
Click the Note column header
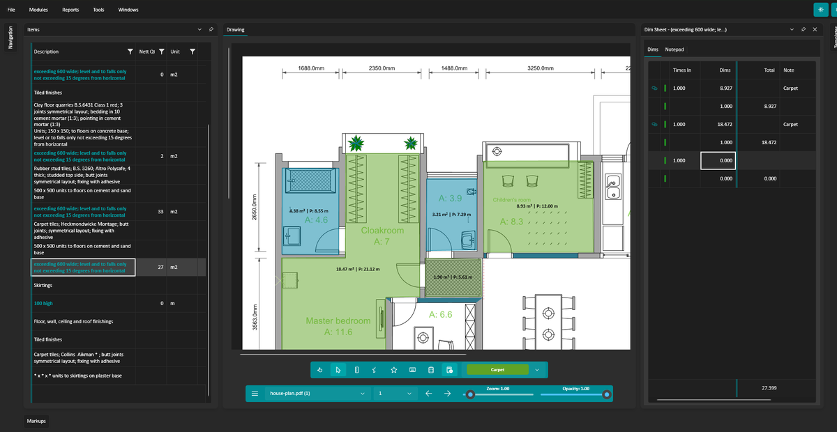tap(789, 70)
